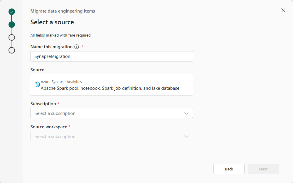The width and height of the screenshot is (293, 183).
Task: Click the Back button
Action: [x=229, y=169]
